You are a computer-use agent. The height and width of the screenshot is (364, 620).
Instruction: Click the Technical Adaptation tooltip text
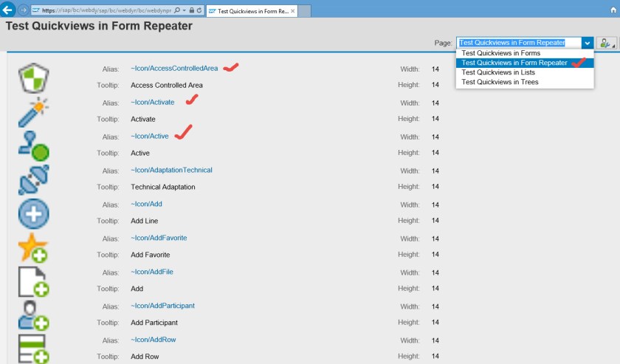point(163,187)
